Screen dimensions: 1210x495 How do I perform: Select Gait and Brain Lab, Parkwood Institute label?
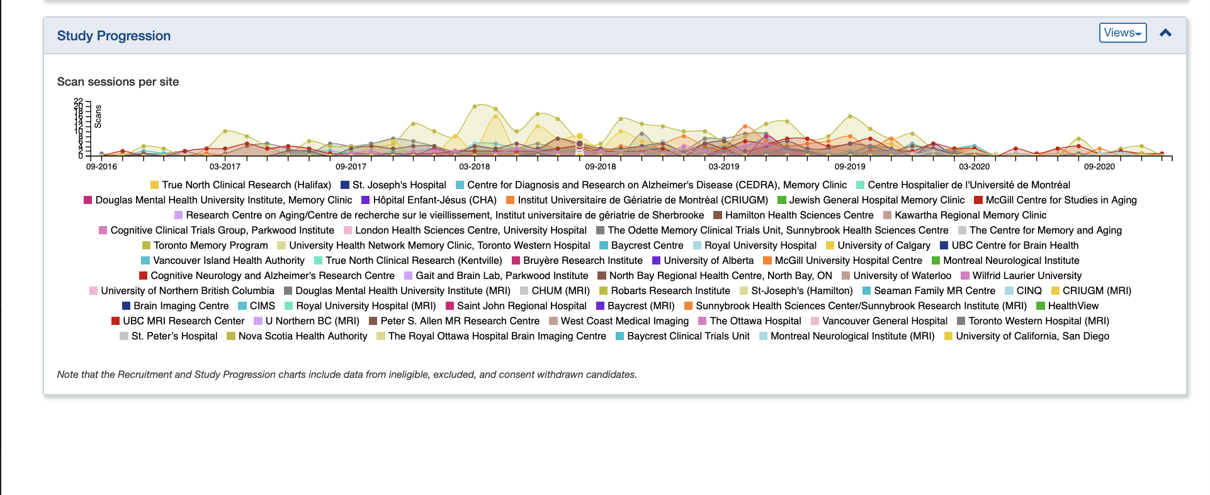502,276
